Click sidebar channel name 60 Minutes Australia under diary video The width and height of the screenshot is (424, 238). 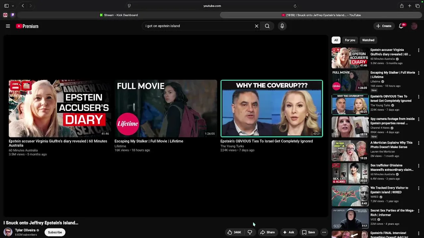(383, 59)
